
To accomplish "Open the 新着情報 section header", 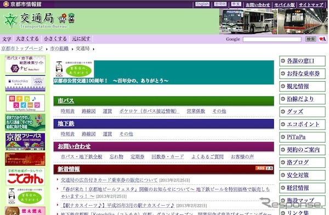I will (x=69, y=169).
